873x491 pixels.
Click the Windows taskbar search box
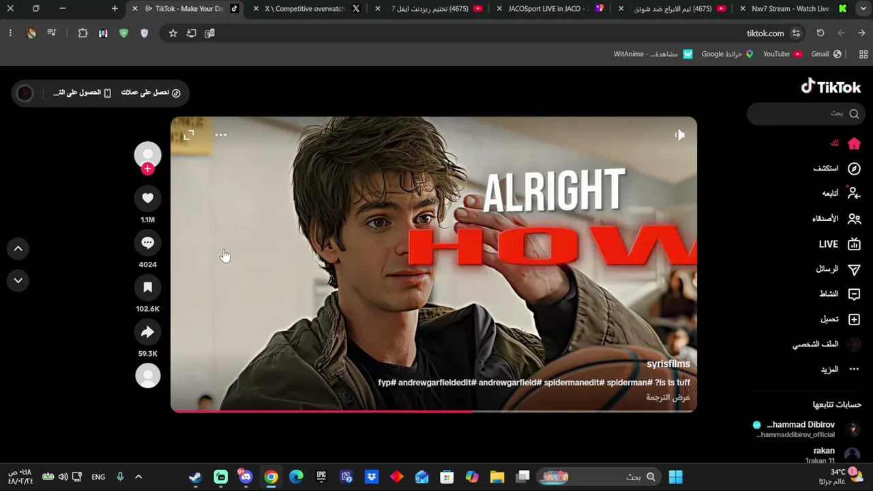pos(599,477)
